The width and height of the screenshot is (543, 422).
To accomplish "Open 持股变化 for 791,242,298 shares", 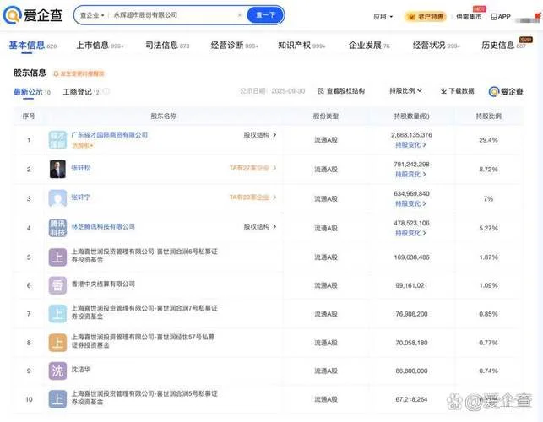I will [410, 174].
